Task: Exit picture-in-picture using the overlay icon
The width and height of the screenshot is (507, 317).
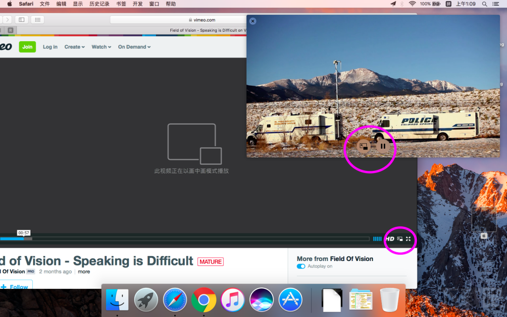Action: coord(364,145)
